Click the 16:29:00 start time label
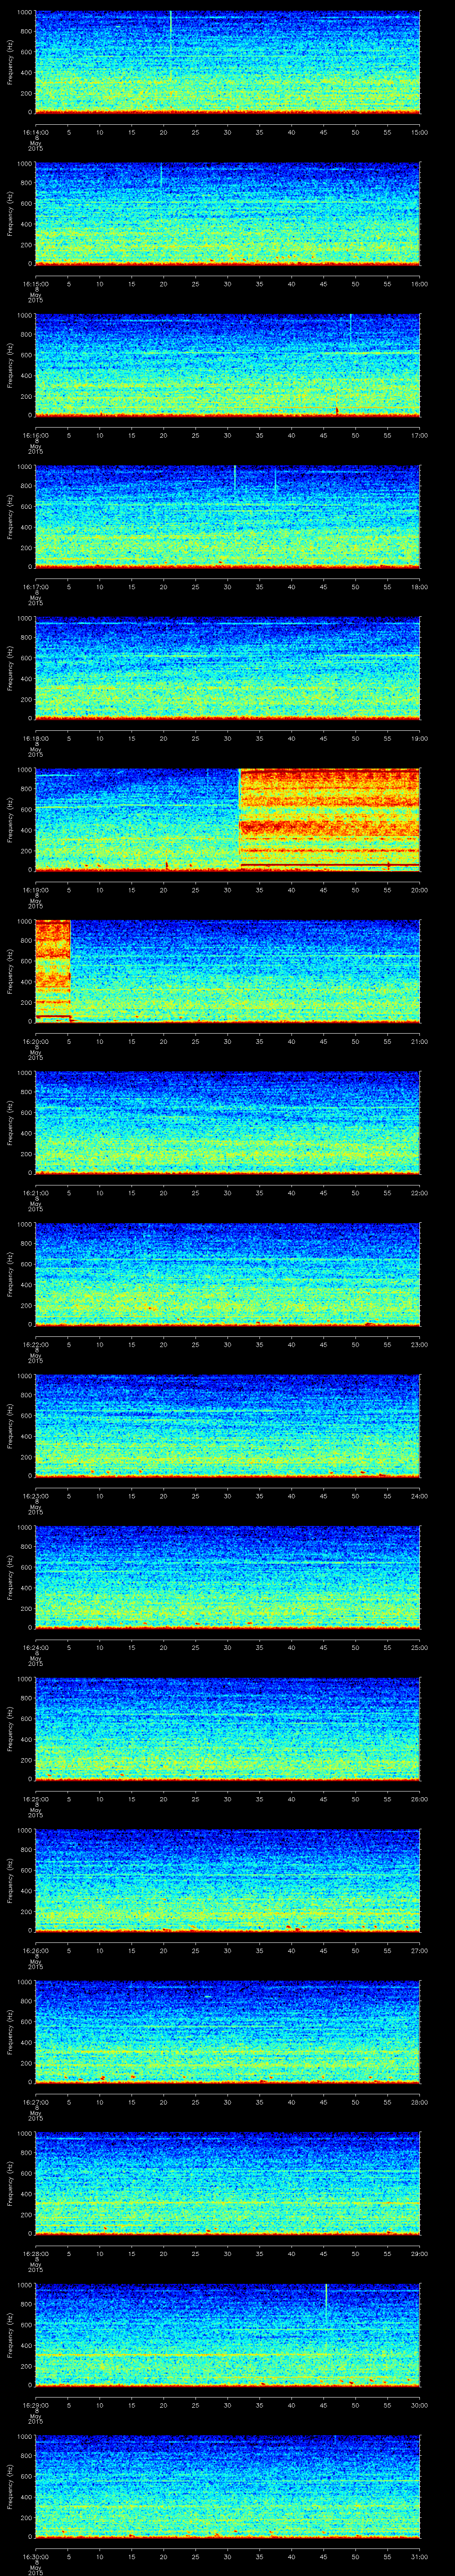The height and width of the screenshot is (2576, 455). [35, 2405]
